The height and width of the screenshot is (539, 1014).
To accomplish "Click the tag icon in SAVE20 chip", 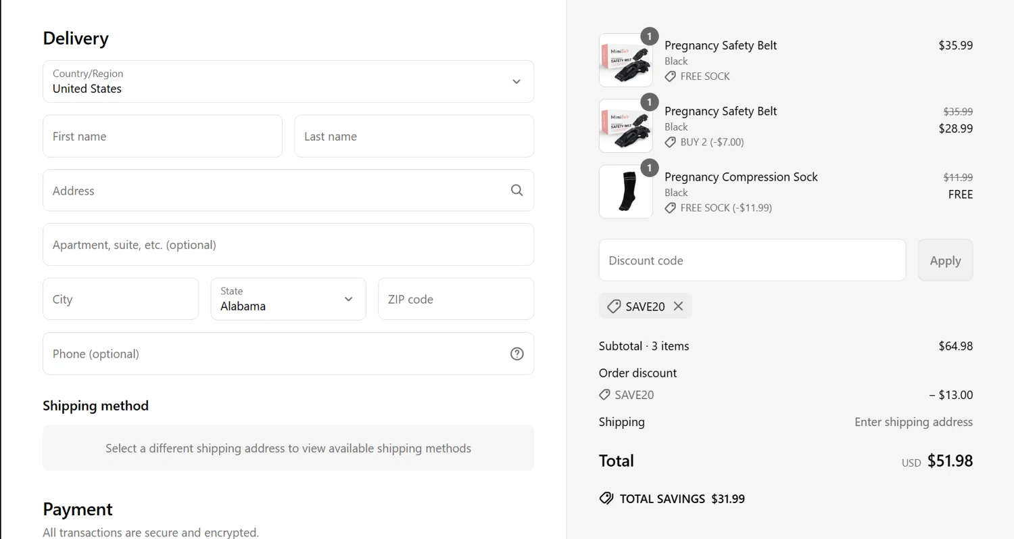I will (614, 306).
